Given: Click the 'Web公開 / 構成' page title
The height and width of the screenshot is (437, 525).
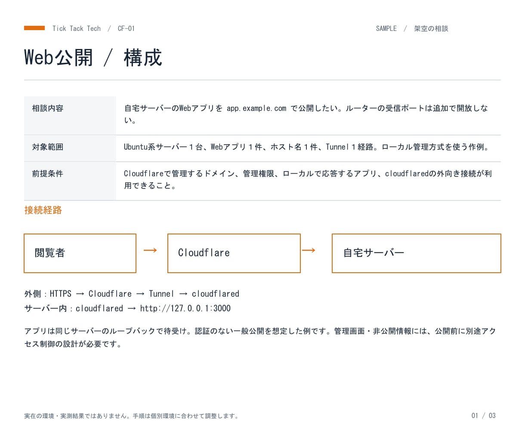Looking at the screenshot, I should pos(93,58).
